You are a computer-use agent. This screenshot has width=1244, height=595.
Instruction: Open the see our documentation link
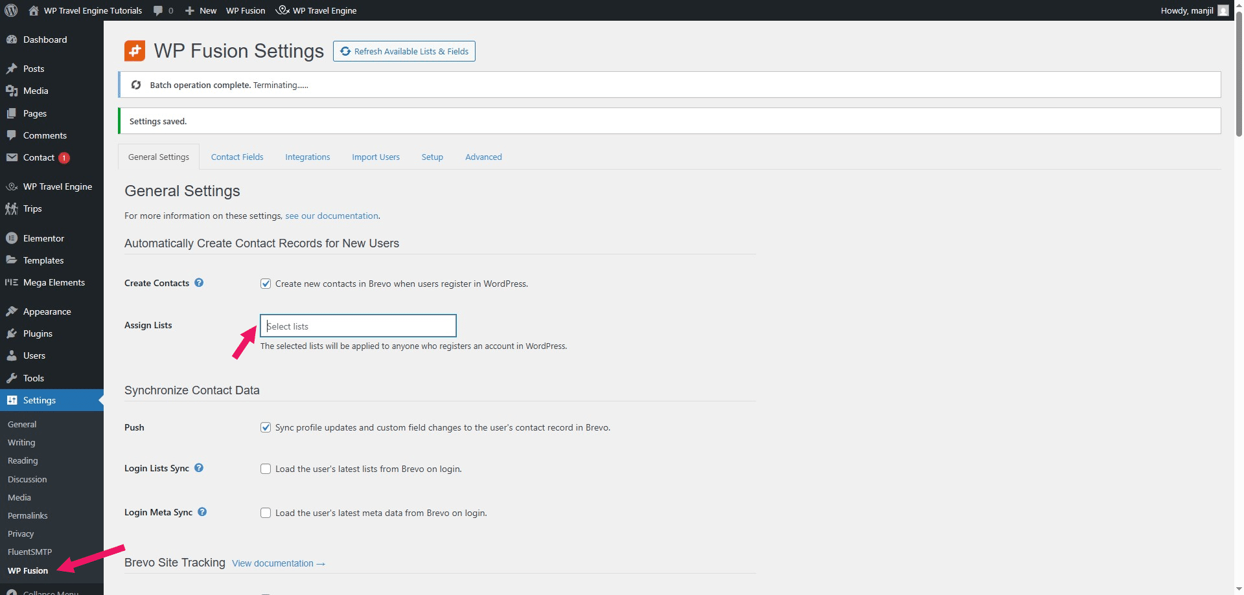tap(332, 216)
